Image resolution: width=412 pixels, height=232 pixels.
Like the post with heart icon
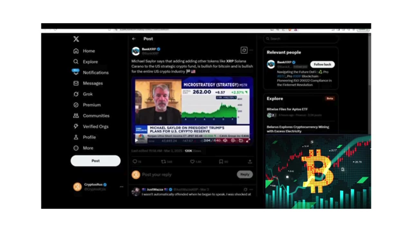coord(192,162)
